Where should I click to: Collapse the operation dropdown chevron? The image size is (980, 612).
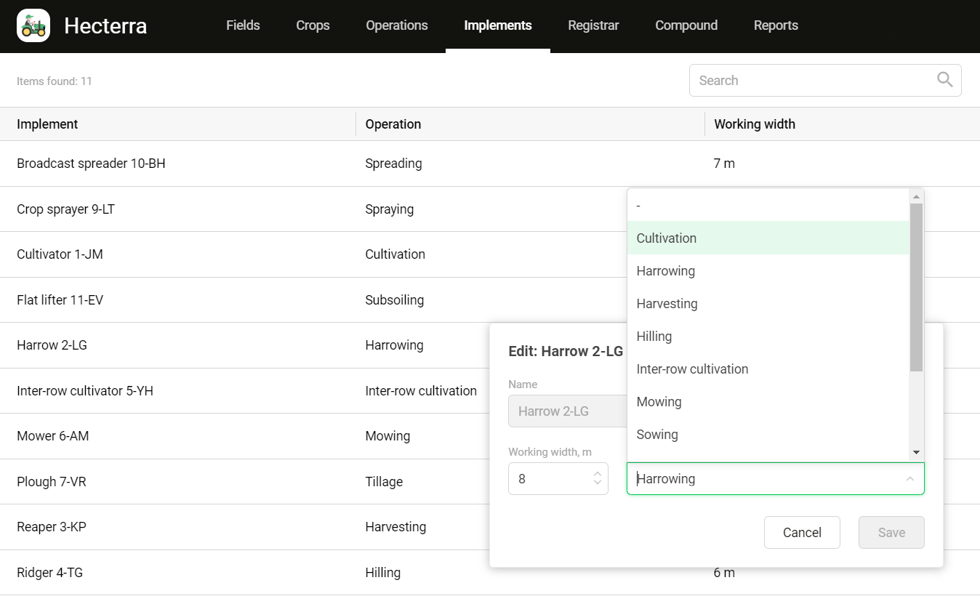click(909, 479)
